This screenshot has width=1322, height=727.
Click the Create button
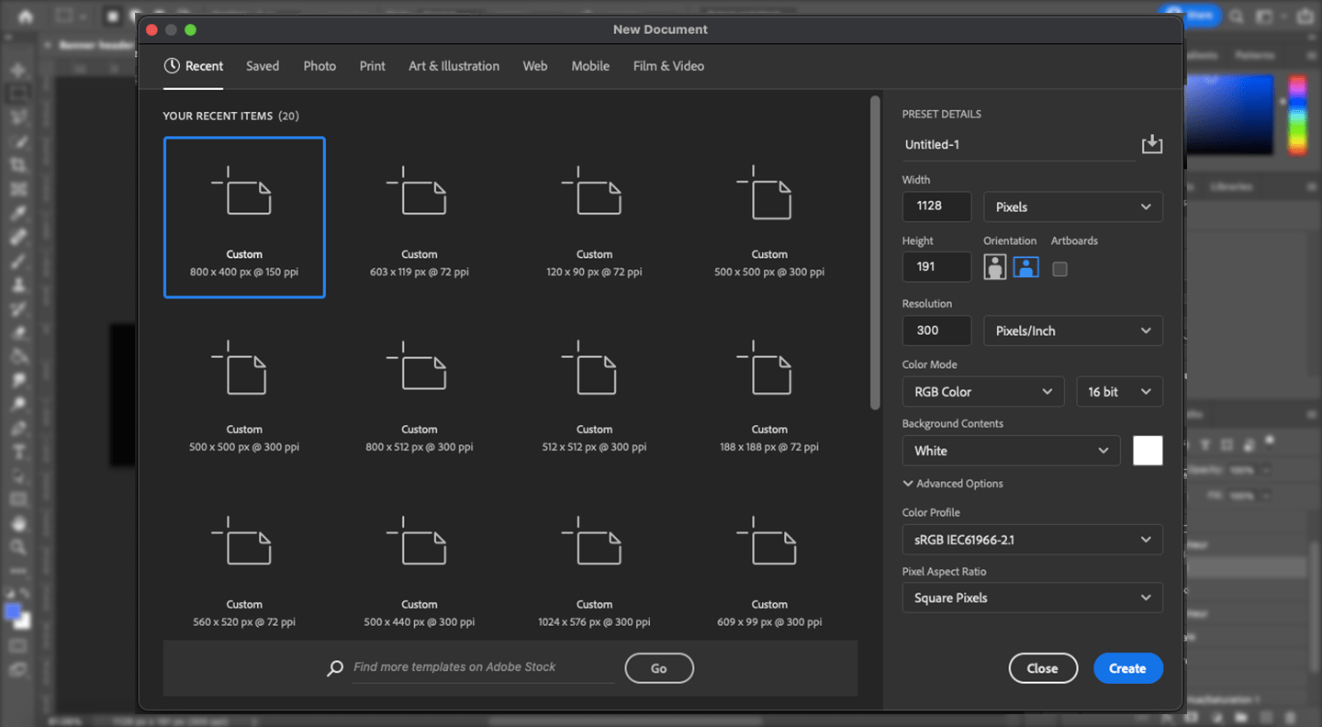pyautogui.click(x=1127, y=668)
